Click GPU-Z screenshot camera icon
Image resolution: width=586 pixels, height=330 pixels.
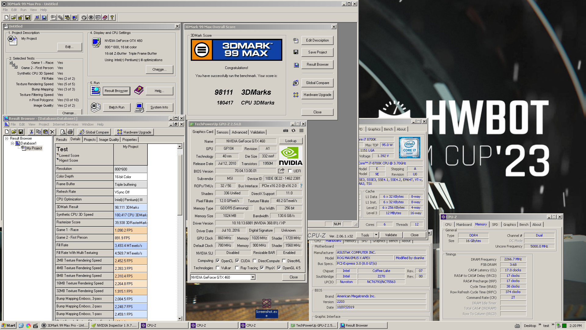pos(285,130)
